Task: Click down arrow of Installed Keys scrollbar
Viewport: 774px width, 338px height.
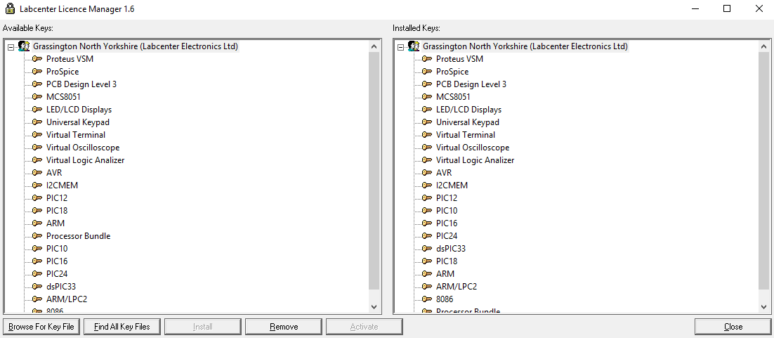Action: pyautogui.click(x=763, y=306)
